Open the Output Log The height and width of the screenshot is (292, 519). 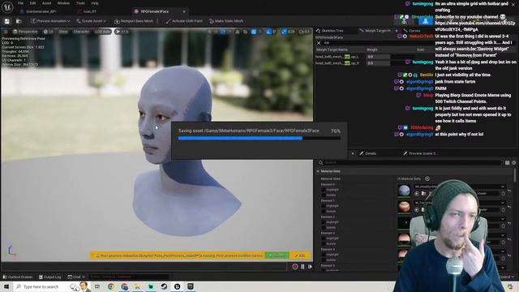(50, 277)
